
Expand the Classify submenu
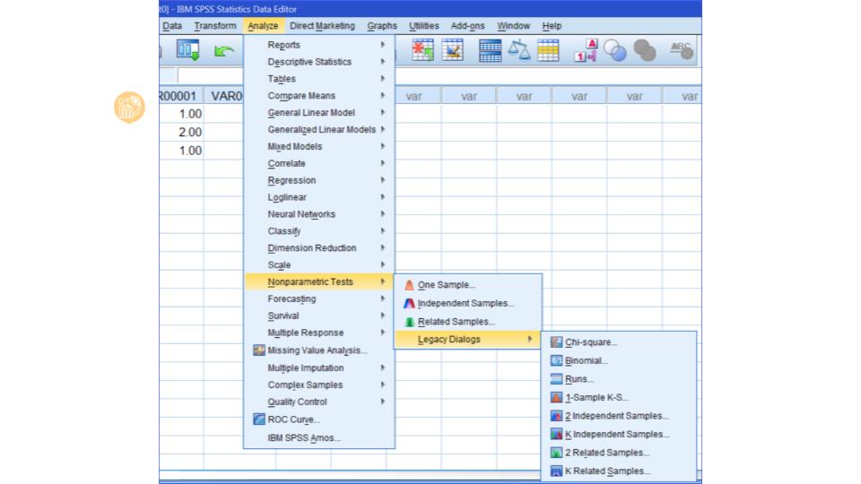coord(319,231)
